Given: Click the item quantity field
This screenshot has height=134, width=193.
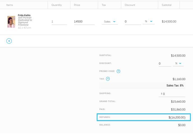Looking at the screenshot, I should tap(59, 22).
